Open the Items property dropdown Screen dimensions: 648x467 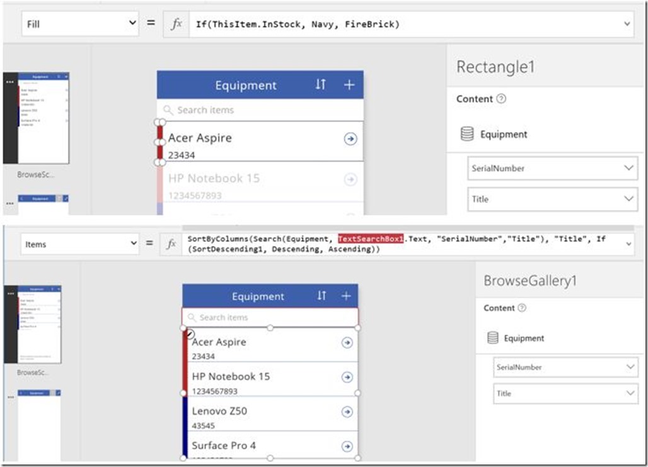pos(79,244)
